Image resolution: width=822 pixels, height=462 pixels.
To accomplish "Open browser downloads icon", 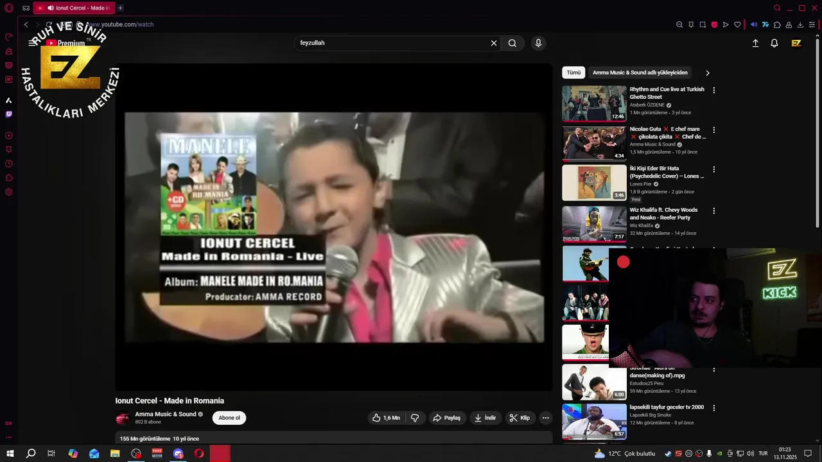I will (800, 24).
